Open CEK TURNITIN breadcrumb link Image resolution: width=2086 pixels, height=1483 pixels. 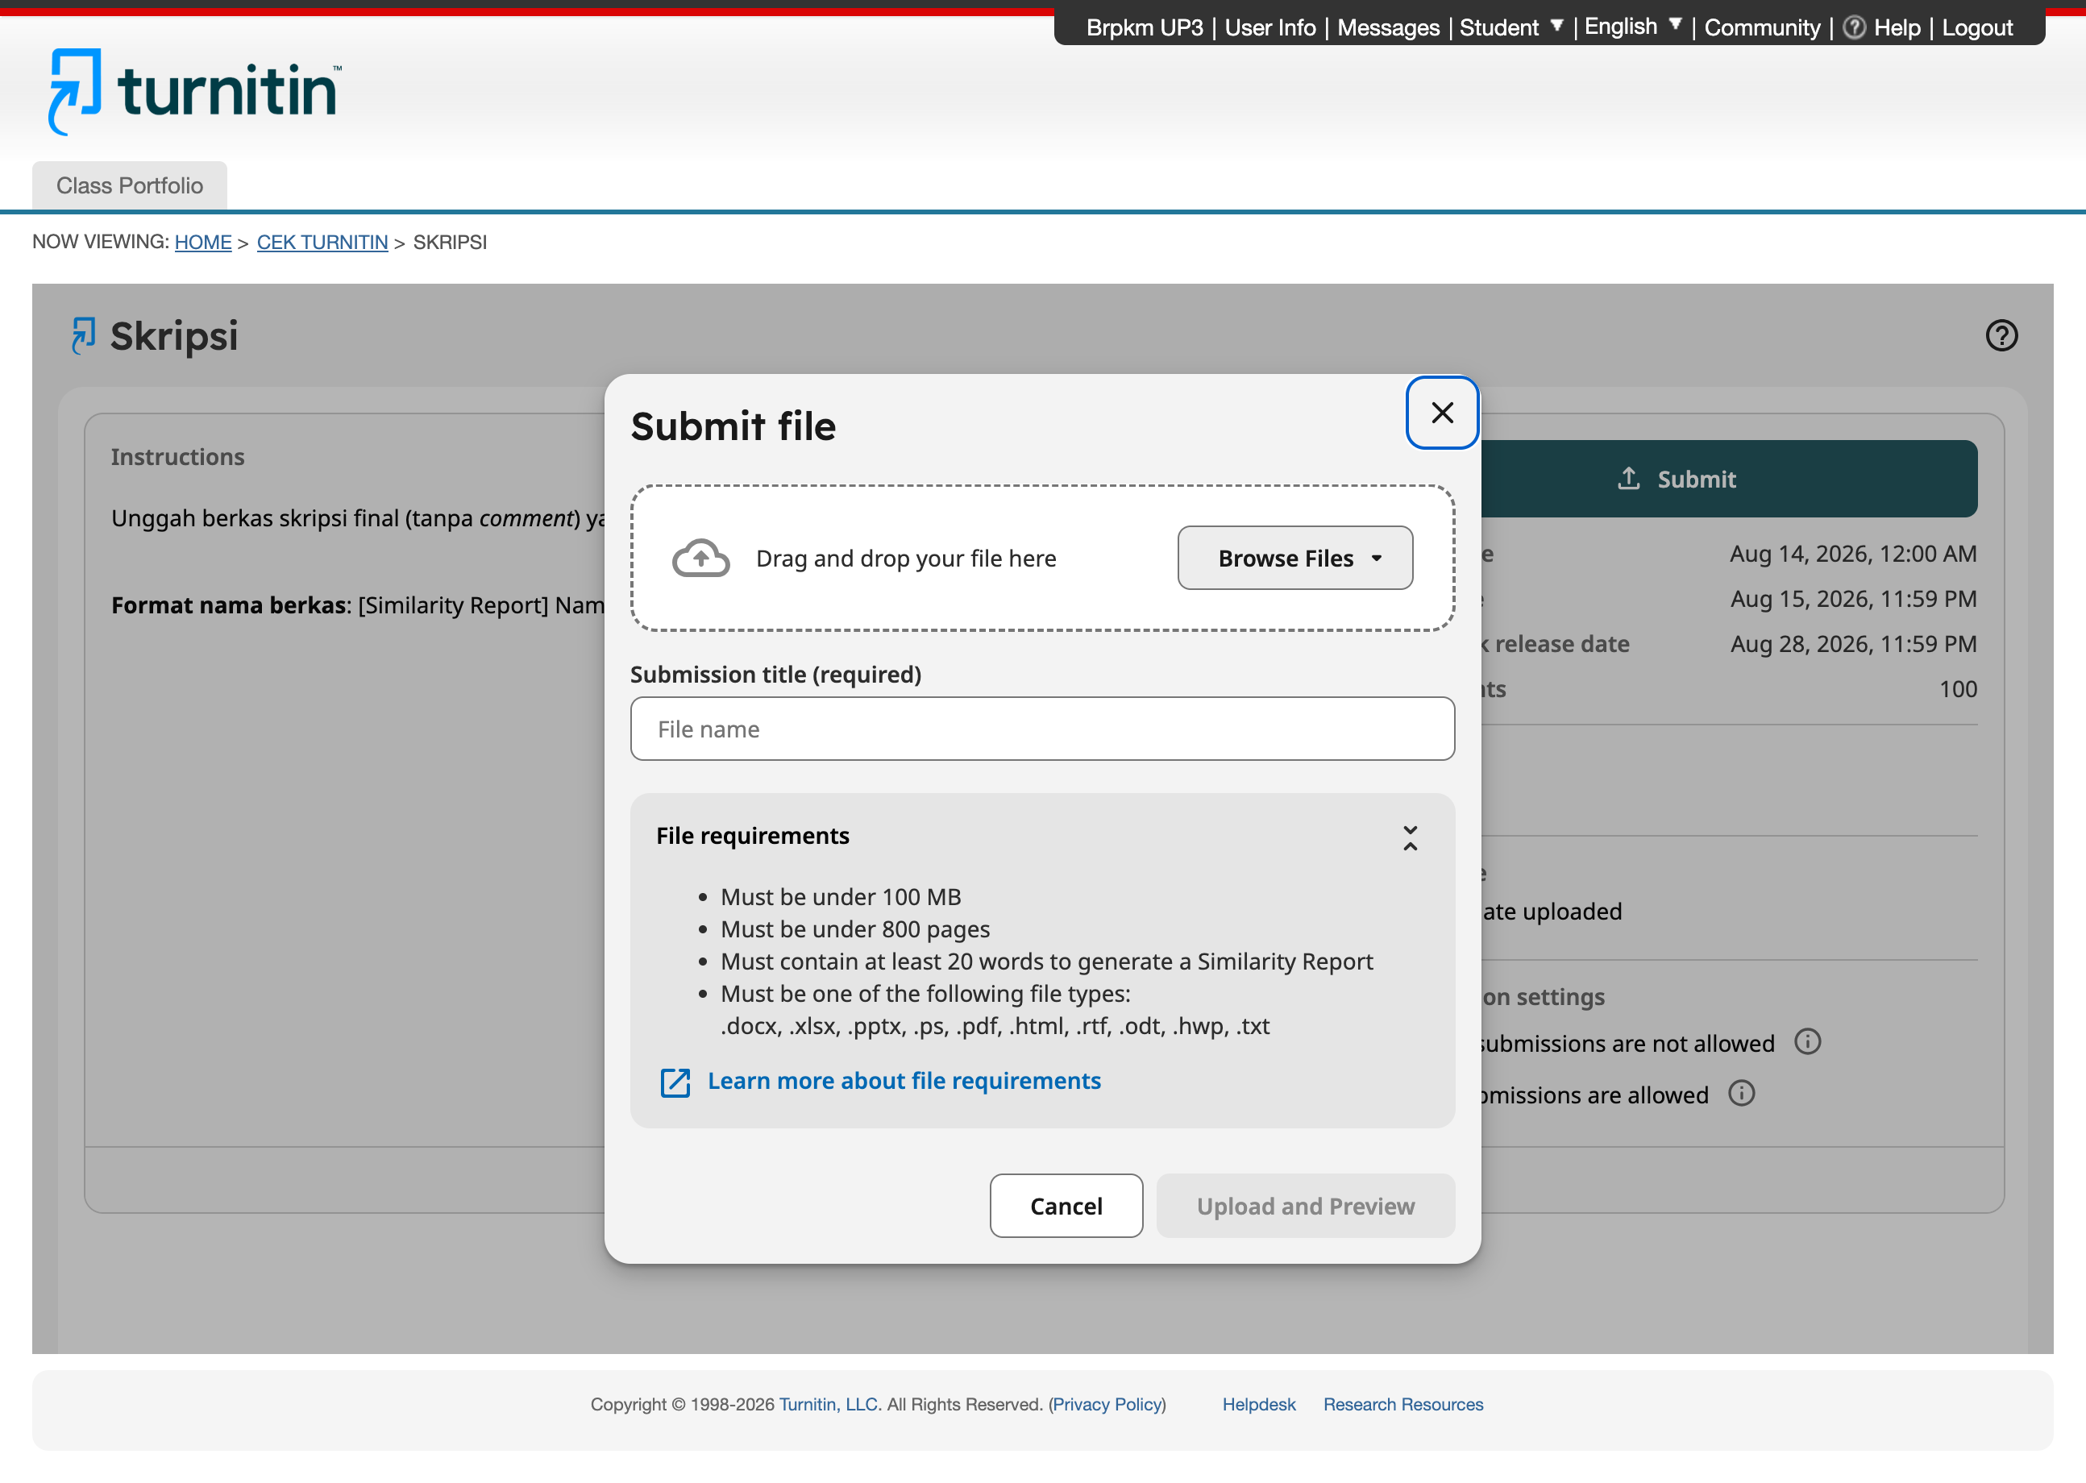pyautogui.click(x=322, y=242)
